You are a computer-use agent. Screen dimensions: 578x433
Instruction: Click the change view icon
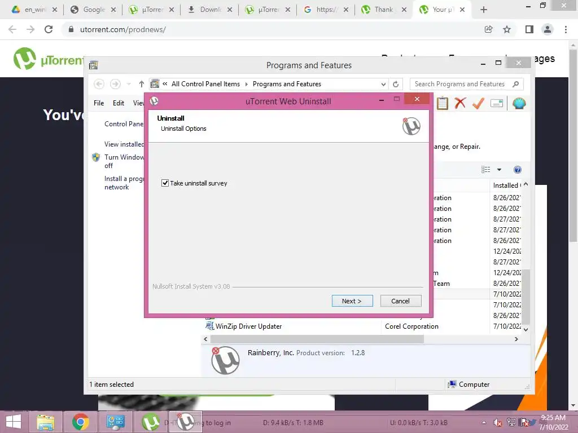coord(486,169)
